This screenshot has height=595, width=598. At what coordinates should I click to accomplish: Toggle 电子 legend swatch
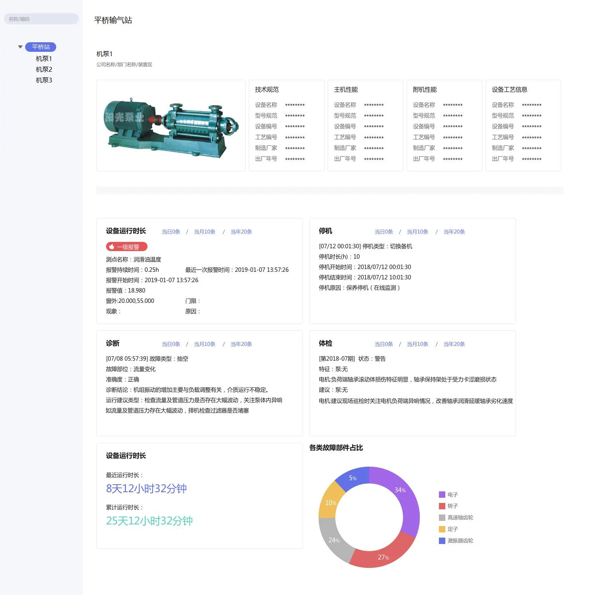point(442,495)
